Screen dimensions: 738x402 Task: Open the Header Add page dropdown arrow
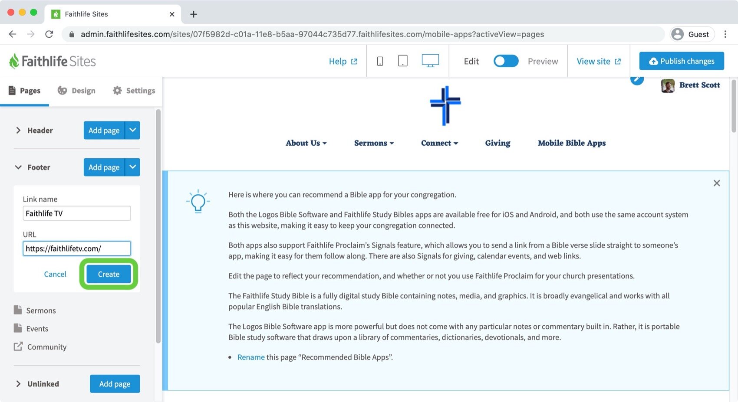133,130
